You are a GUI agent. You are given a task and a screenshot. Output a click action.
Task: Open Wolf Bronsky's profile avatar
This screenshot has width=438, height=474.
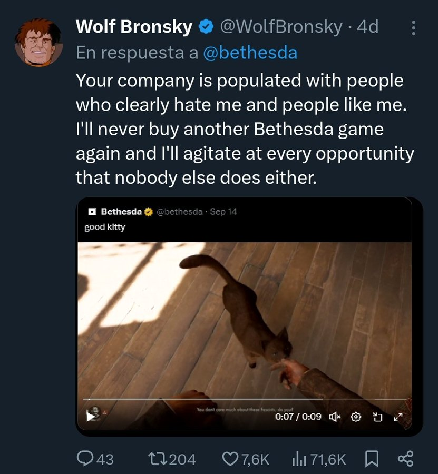38,42
